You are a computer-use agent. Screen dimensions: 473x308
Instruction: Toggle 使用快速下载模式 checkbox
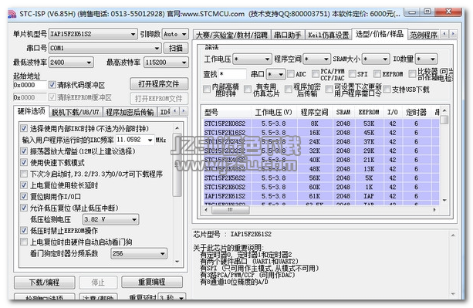24,163
